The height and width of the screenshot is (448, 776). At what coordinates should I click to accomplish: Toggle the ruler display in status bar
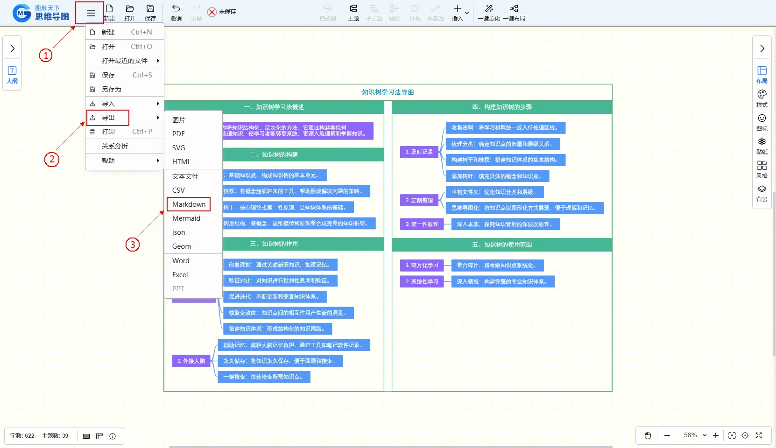[99, 436]
